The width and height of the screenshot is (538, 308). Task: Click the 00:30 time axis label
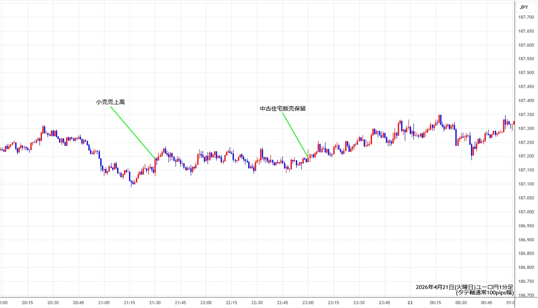461,303
